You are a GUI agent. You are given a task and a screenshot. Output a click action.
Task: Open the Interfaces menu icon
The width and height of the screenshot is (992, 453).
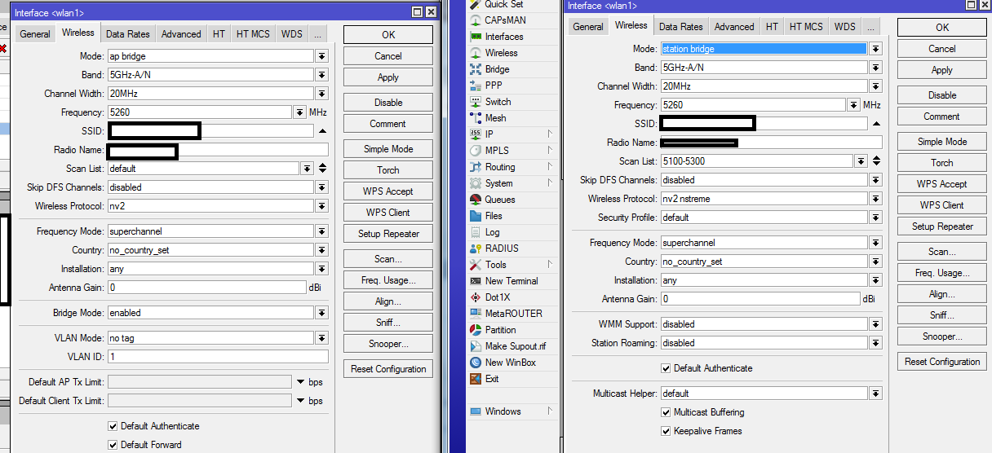point(476,37)
